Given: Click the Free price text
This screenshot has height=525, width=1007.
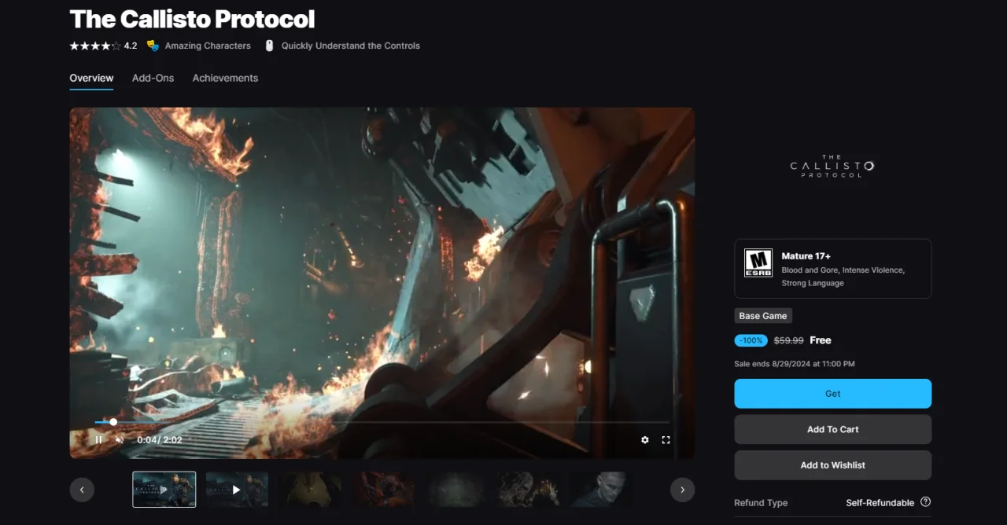Looking at the screenshot, I should pos(821,340).
